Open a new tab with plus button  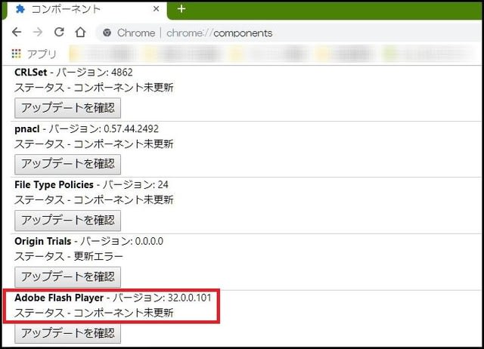pyautogui.click(x=181, y=9)
